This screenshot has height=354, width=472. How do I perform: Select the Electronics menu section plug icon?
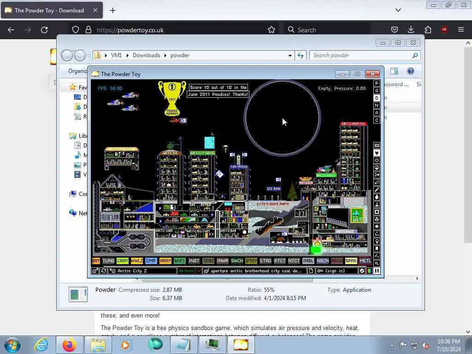(x=377, y=153)
